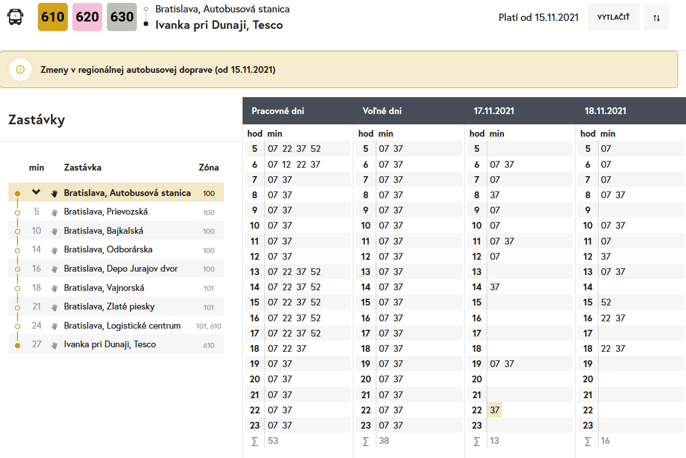Switch to the 17.11.2021 schedule column
Screen dimensions: 686x458
[494, 111]
